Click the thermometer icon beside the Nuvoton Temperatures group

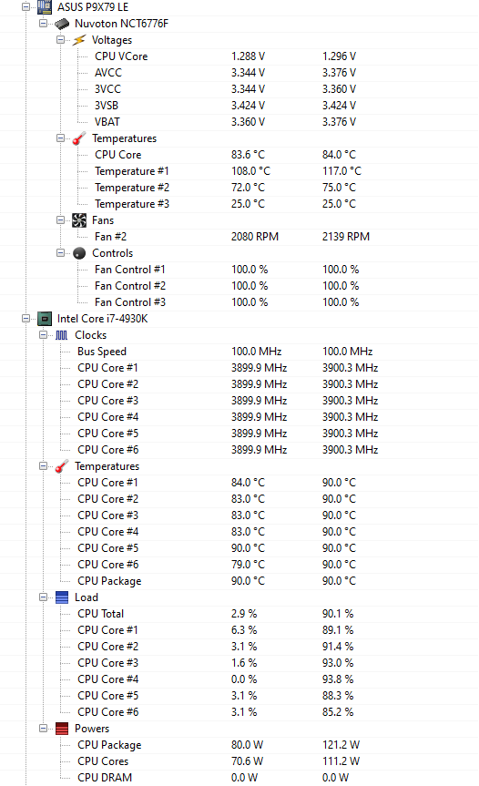point(79,138)
